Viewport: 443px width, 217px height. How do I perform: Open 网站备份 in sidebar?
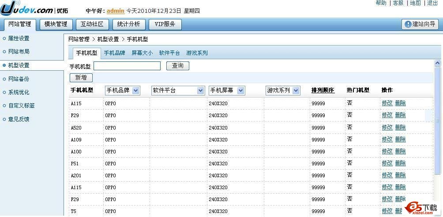click(x=19, y=79)
